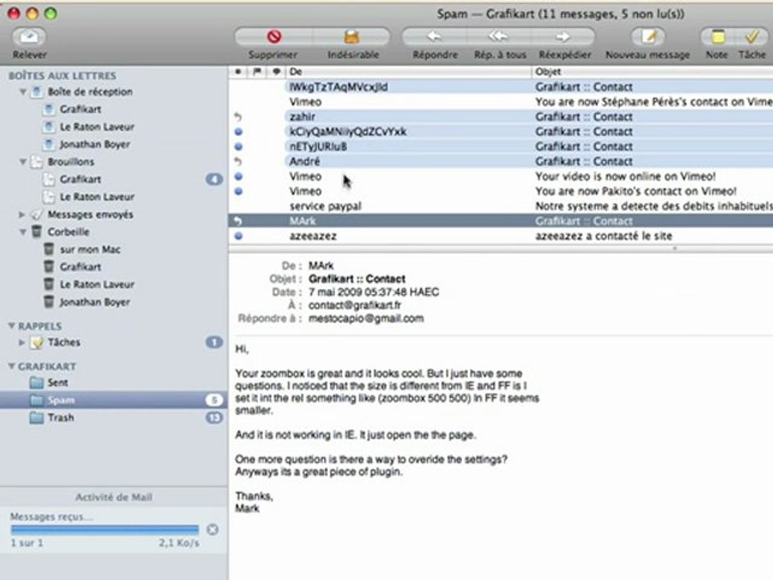Screen dimensions: 773x580
Task: Select message from lWkgTzTAqMVcxjId
Action: [x=501, y=87]
